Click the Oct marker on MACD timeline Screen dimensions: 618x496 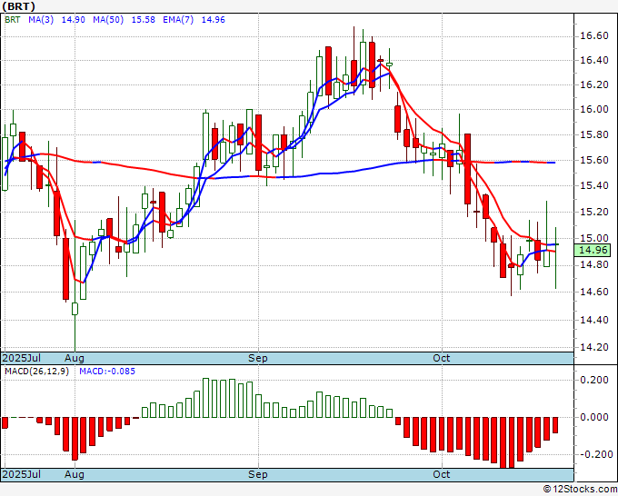tap(441, 474)
